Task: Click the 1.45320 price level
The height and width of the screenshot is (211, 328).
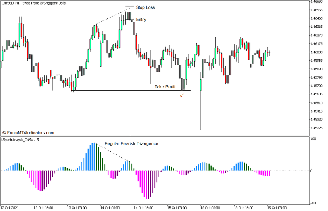Action: pyautogui.click(x=317, y=120)
